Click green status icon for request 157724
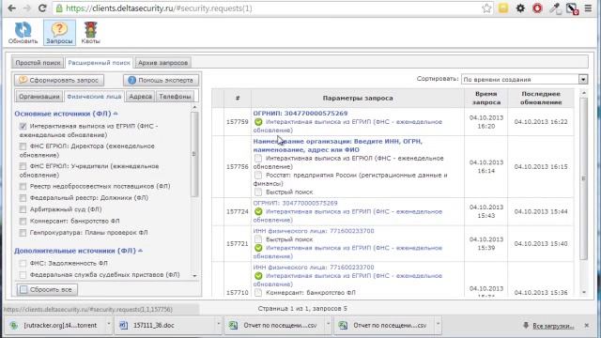The image size is (601, 338). pyautogui.click(x=258, y=211)
